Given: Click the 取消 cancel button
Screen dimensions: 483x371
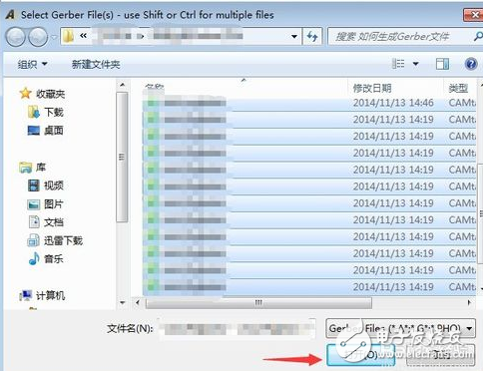Looking at the screenshot, I should click(441, 355).
